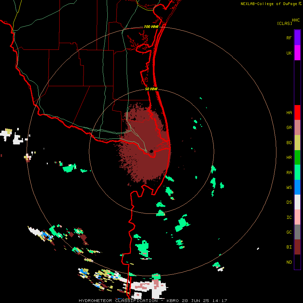Click the RF purple legend color swatch
The image size is (303, 303).
[x=297, y=38]
